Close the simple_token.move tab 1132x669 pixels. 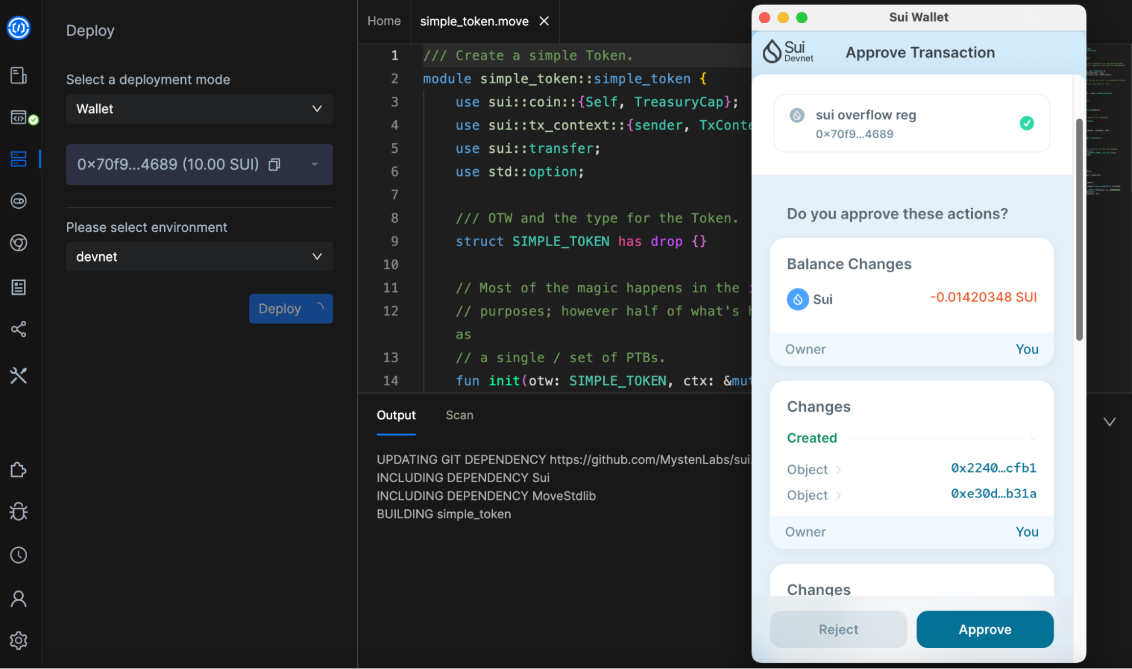(544, 21)
